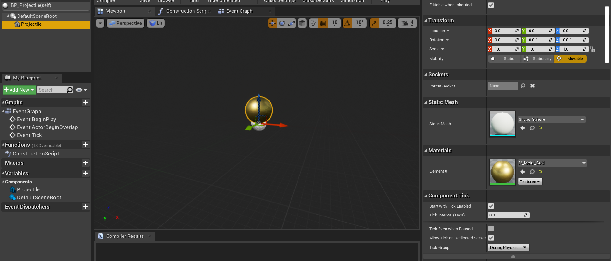Select the Compiler Results tab

coord(124,236)
